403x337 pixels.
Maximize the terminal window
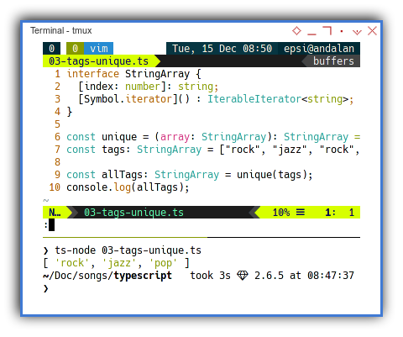pos(327,30)
